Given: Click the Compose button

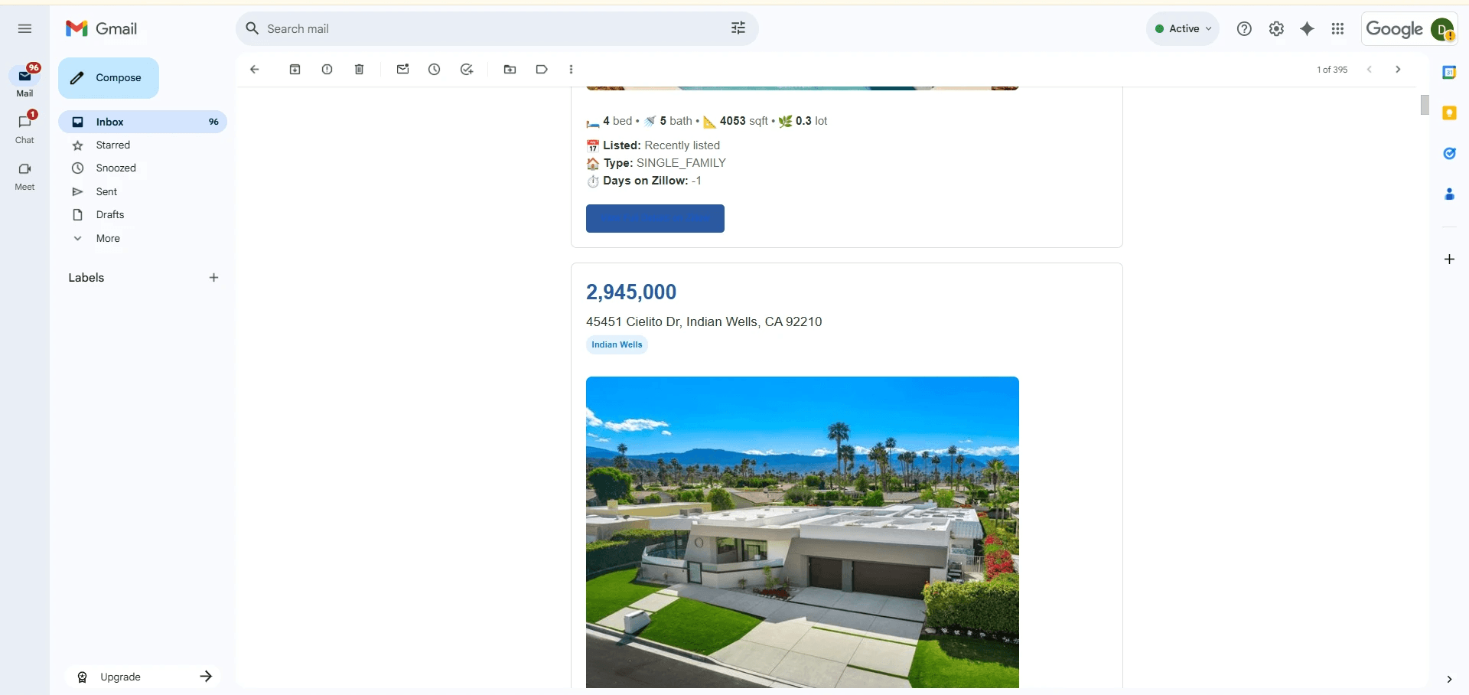Looking at the screenshot, I should [x=109, y=78].
